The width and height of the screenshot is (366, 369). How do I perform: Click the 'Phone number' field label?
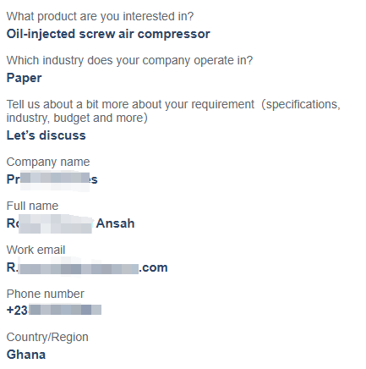coord(45,294)
